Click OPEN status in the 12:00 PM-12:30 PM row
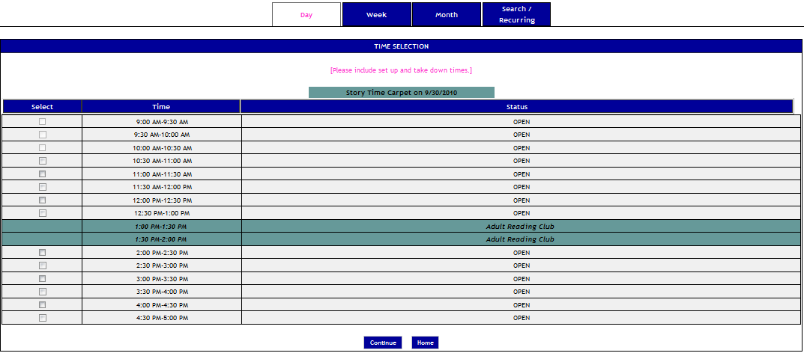Screen dimensions: 804x359 (x=521, y=200)
